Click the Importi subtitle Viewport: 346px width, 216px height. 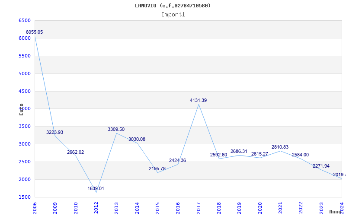click(x=173, y=15)
